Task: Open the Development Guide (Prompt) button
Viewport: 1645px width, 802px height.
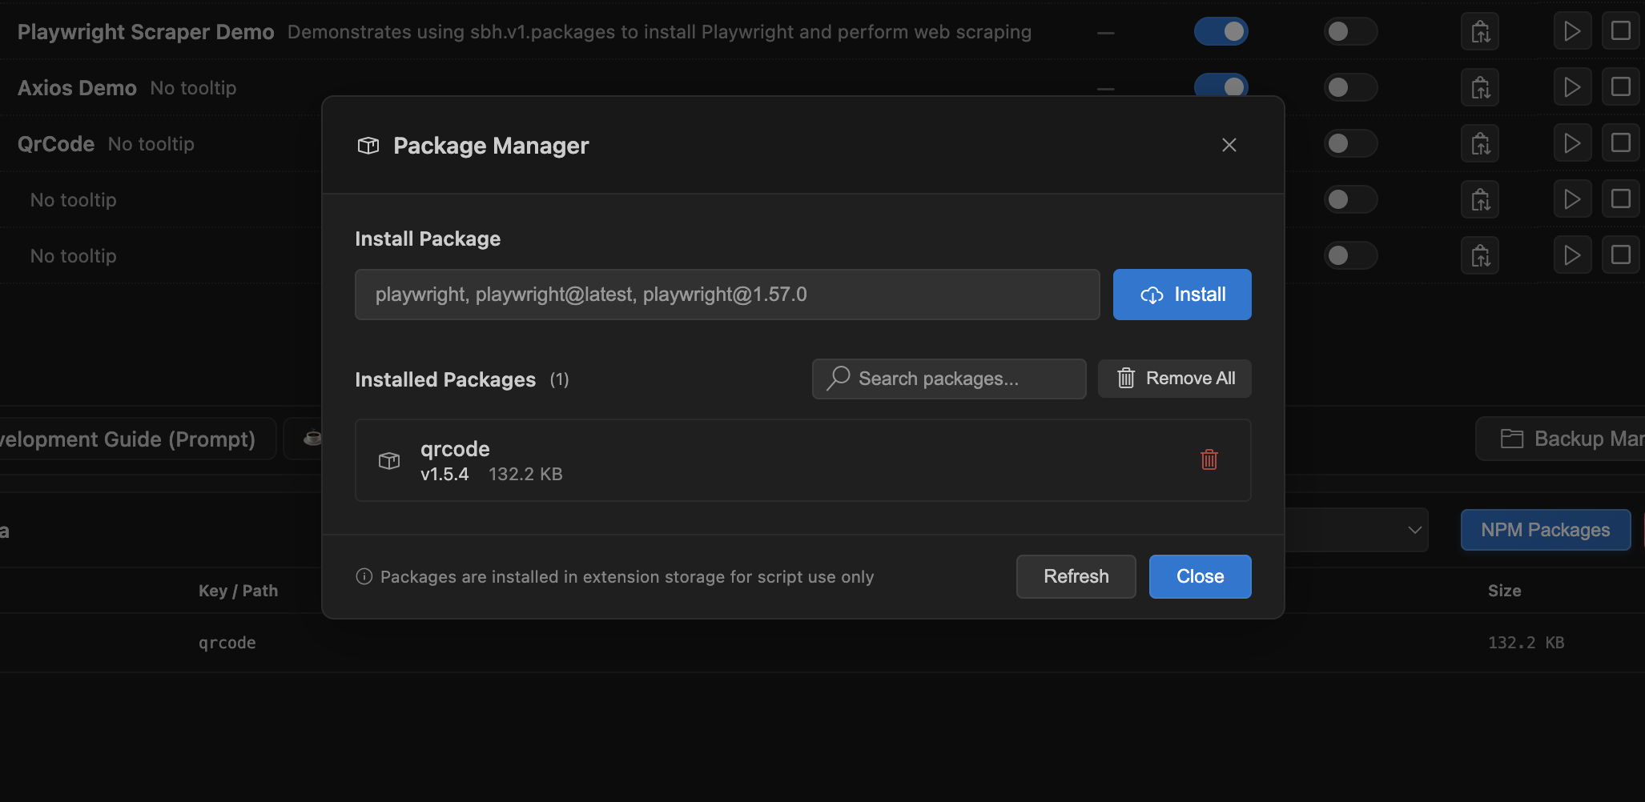Action: [x=138, y=439]
